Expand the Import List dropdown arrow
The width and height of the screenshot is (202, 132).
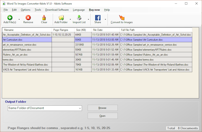tap(88, 20)
